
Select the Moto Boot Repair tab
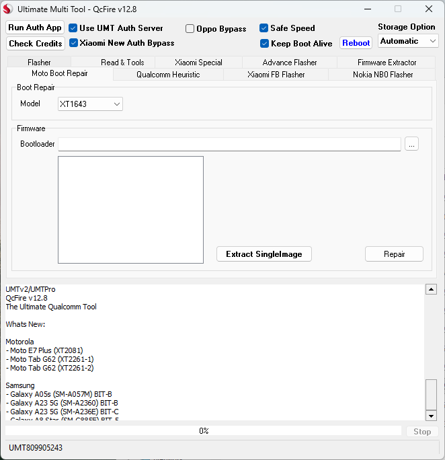tap(60, 73)
